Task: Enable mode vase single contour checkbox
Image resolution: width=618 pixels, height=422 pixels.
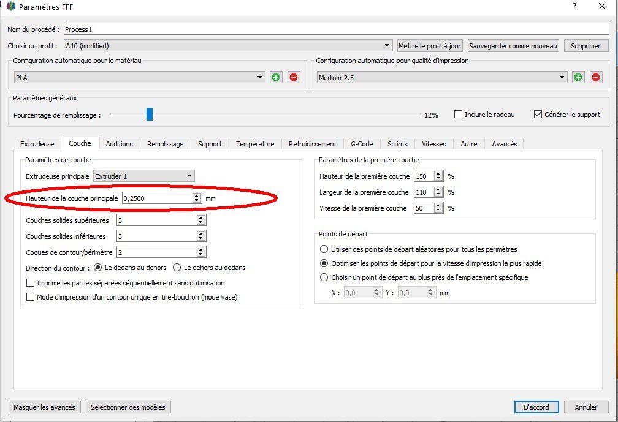Action: (31, 297)
